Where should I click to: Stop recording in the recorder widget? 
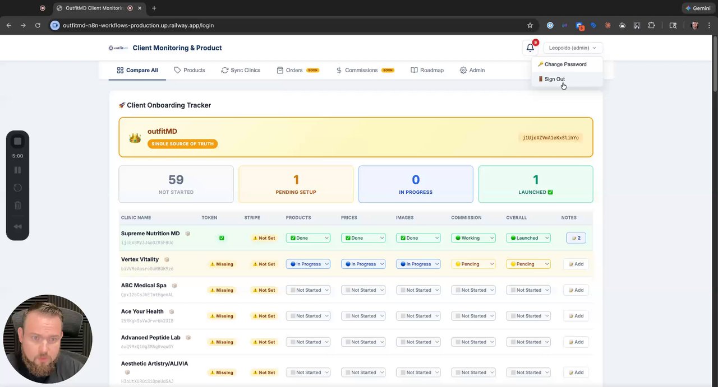pyautogui.click(x=17, y=141)
